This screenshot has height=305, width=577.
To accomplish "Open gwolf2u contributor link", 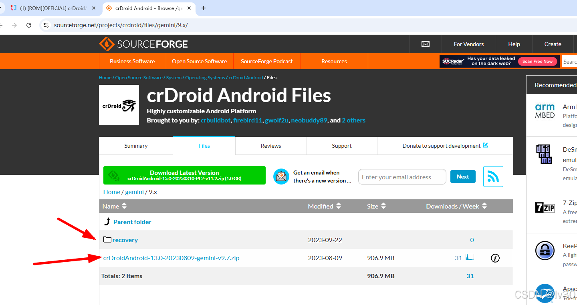I will [x=276, y=120].
